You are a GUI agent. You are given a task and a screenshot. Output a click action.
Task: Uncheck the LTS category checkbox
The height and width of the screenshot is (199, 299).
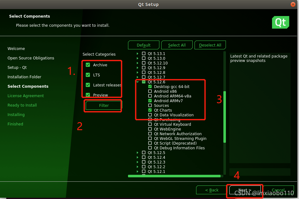pos(88,75)
